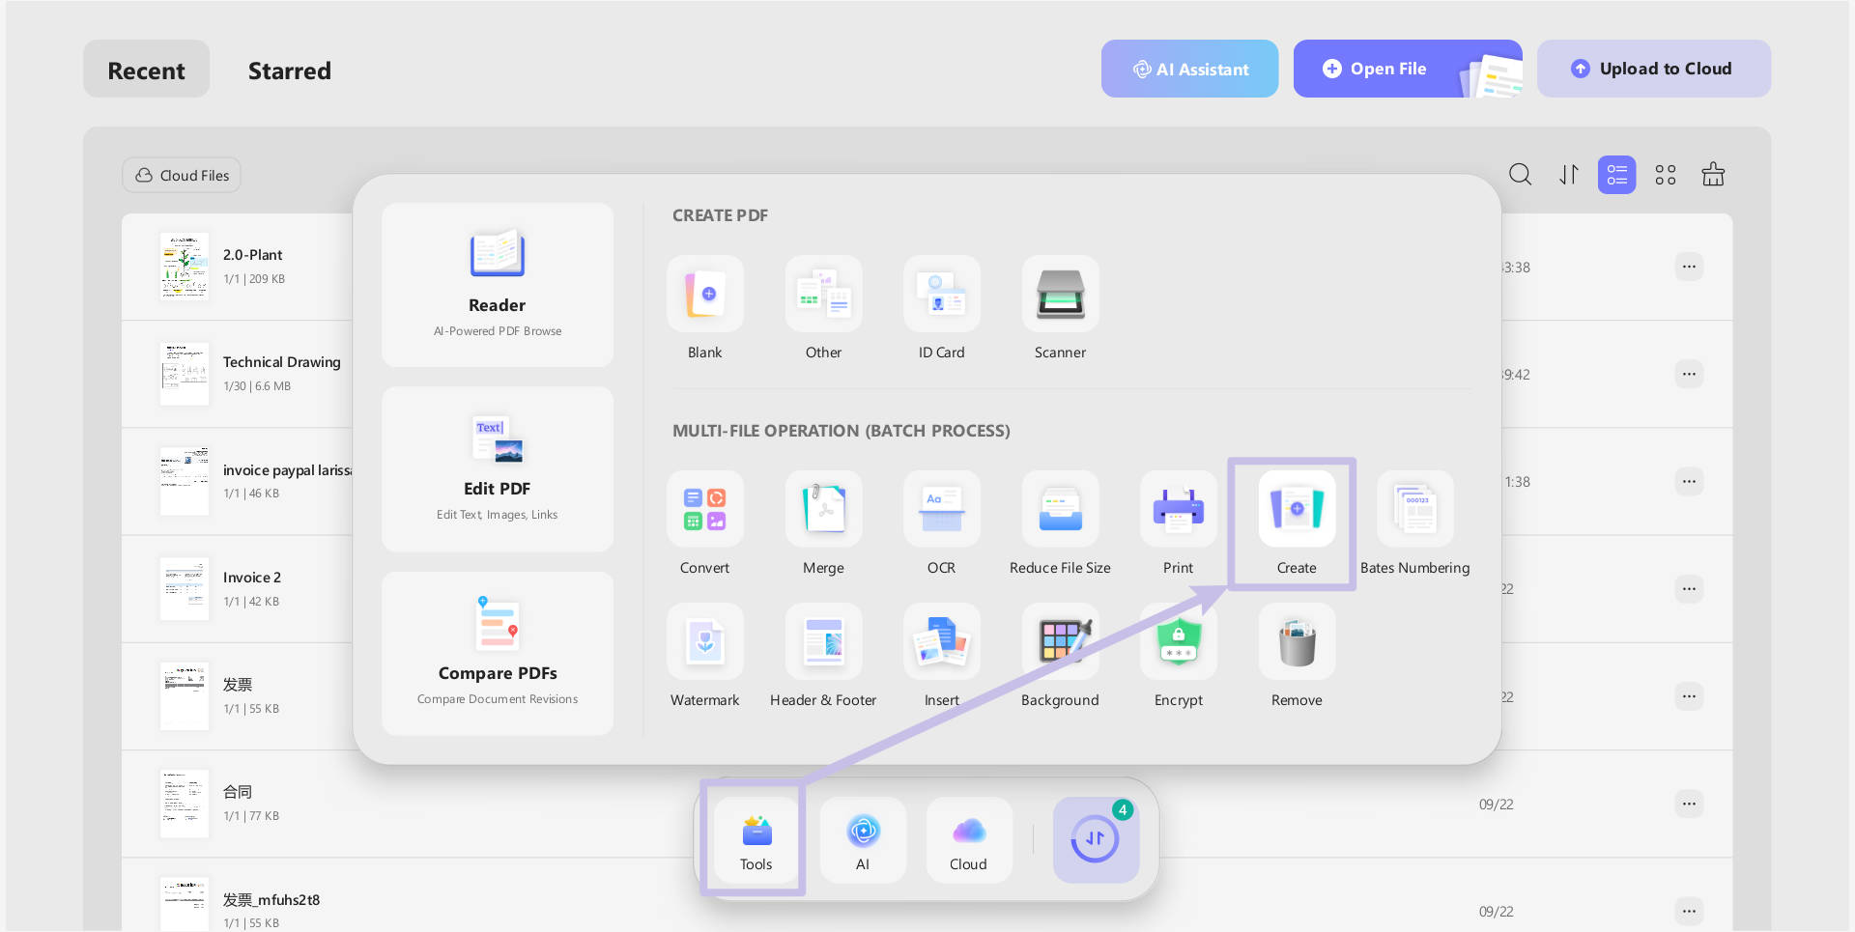The height and width of the screenshot is (932, 1855).
Task: Switch to grid view layout
Action: click(1665, 175)
